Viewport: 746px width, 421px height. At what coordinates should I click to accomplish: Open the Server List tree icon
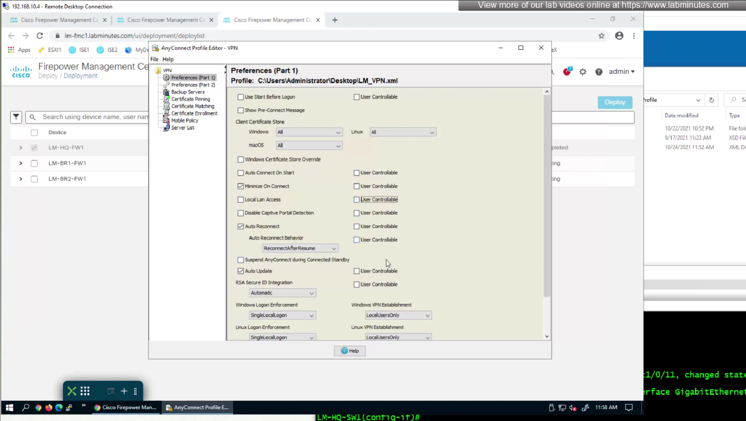[166, 128]
